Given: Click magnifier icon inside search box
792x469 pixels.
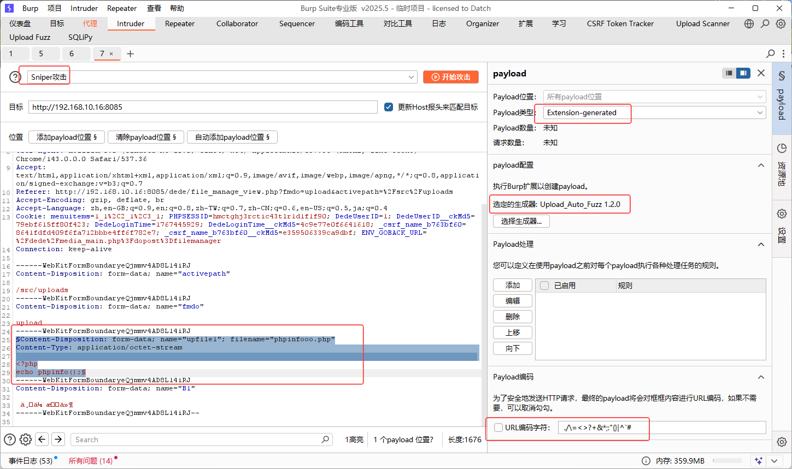Looking at the screenshot, I should [x=325, y=440].
